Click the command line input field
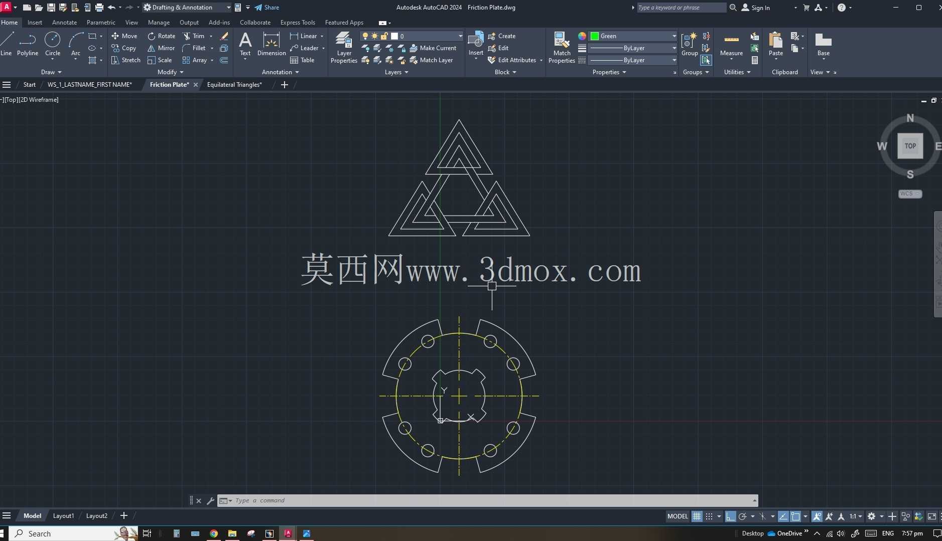The height and width of the screenshot is (541, 942). [487, 500]
